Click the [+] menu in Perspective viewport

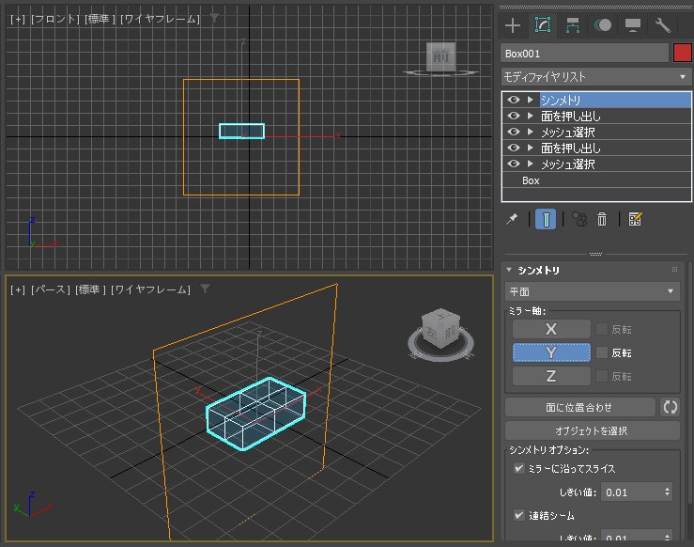[18, 290]
